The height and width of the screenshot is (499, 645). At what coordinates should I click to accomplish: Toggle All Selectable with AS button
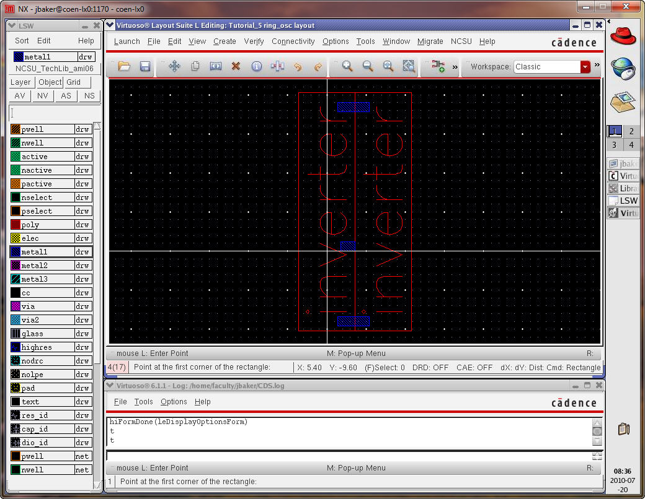(x=66, y=96)
